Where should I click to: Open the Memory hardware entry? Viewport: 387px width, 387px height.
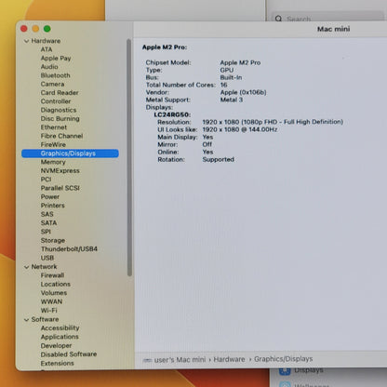tap(53, 162)
